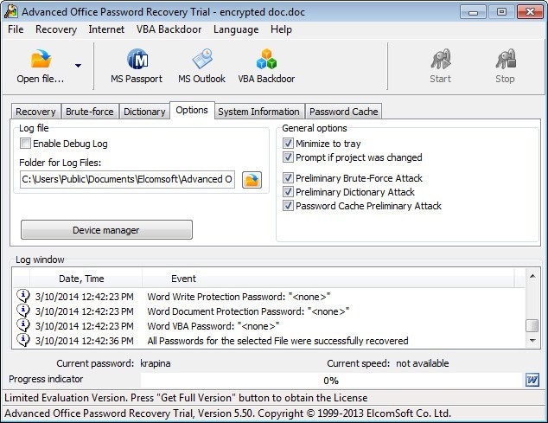This screenshot has height=423, width=548.
Task: Select the Word Document Protection Password log entry
Action: pyautogui.click(x=269, y=311)
